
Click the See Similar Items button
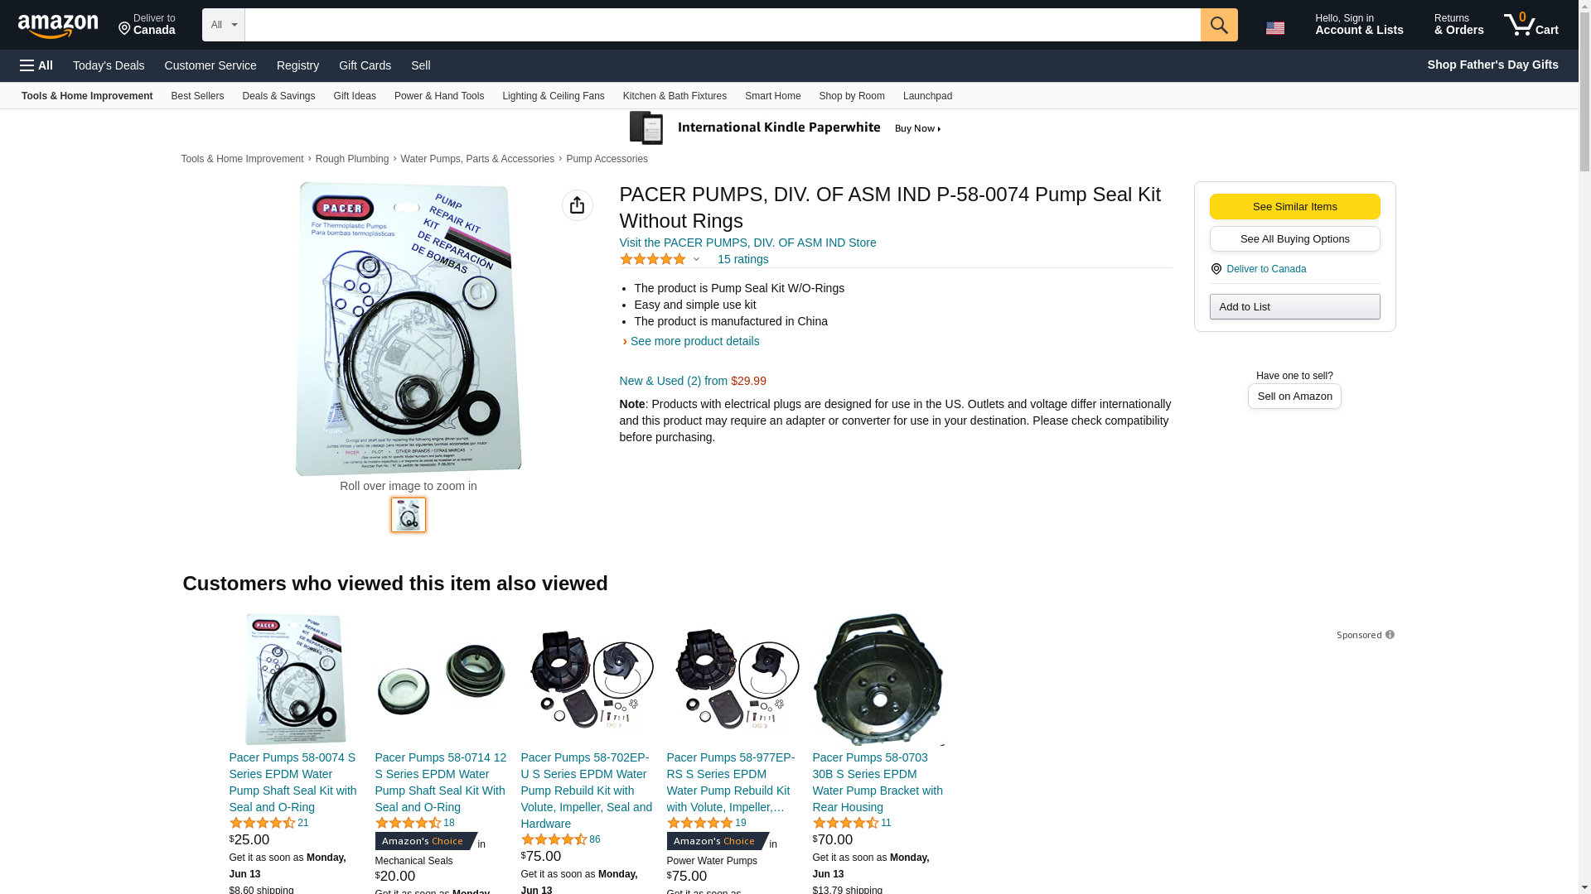point(1294,207)
